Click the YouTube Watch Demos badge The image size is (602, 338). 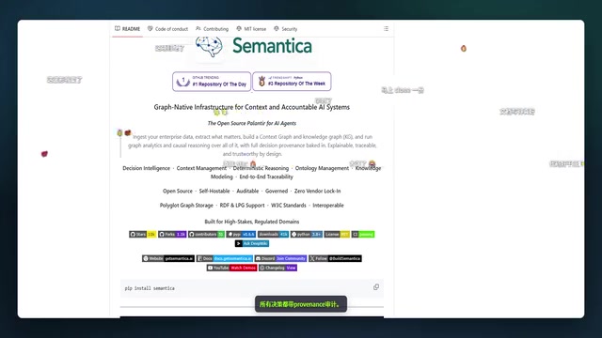[232, 268]
